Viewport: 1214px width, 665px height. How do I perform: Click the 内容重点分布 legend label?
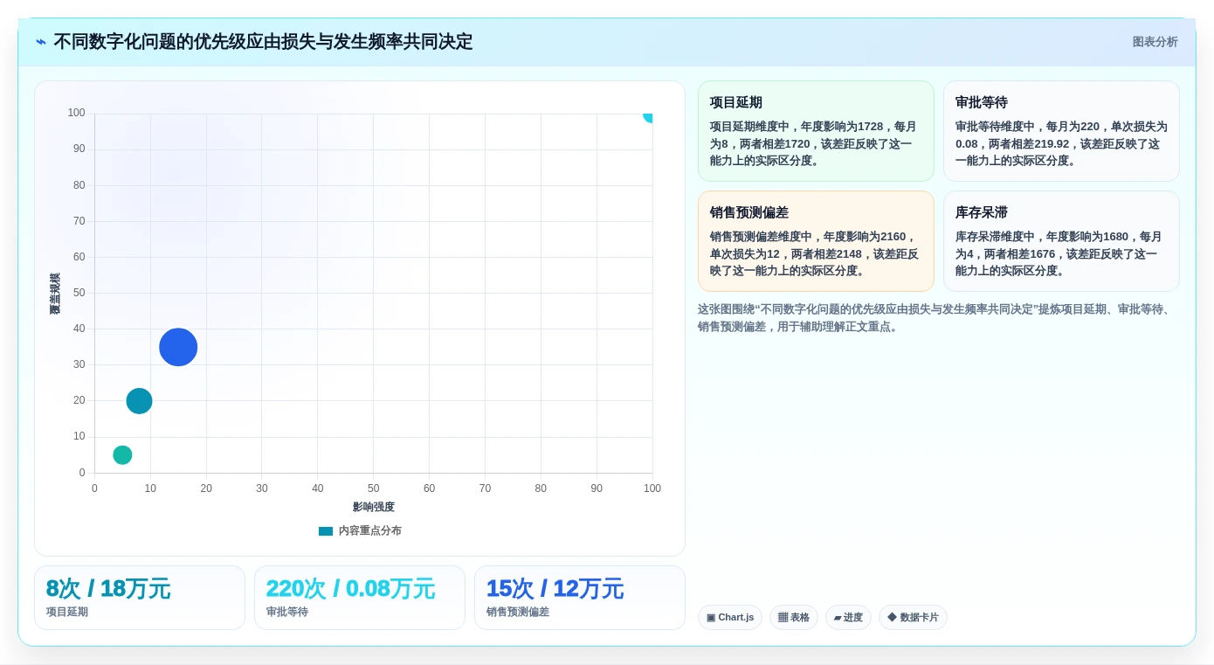[x=370, y=530]
